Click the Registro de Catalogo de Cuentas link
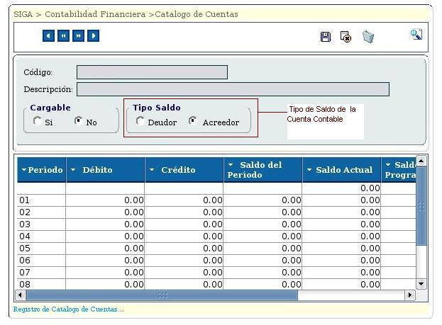Screen dimensions: 442x325 point(69,309)
